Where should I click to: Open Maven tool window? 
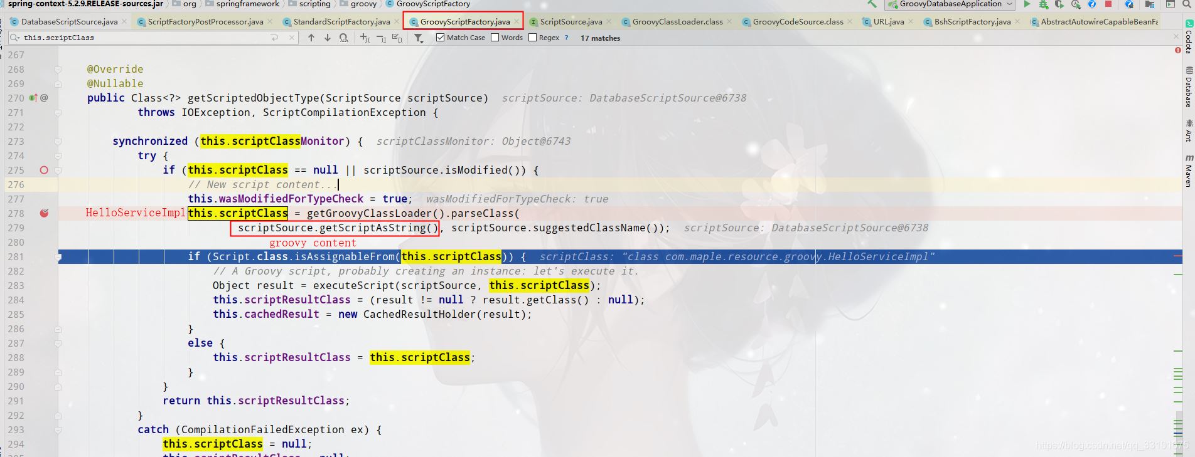[x=1189, y=171]
